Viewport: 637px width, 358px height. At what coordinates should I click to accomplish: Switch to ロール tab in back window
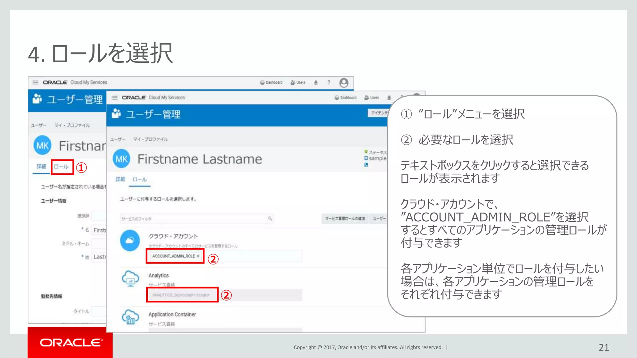pos(61,167)
